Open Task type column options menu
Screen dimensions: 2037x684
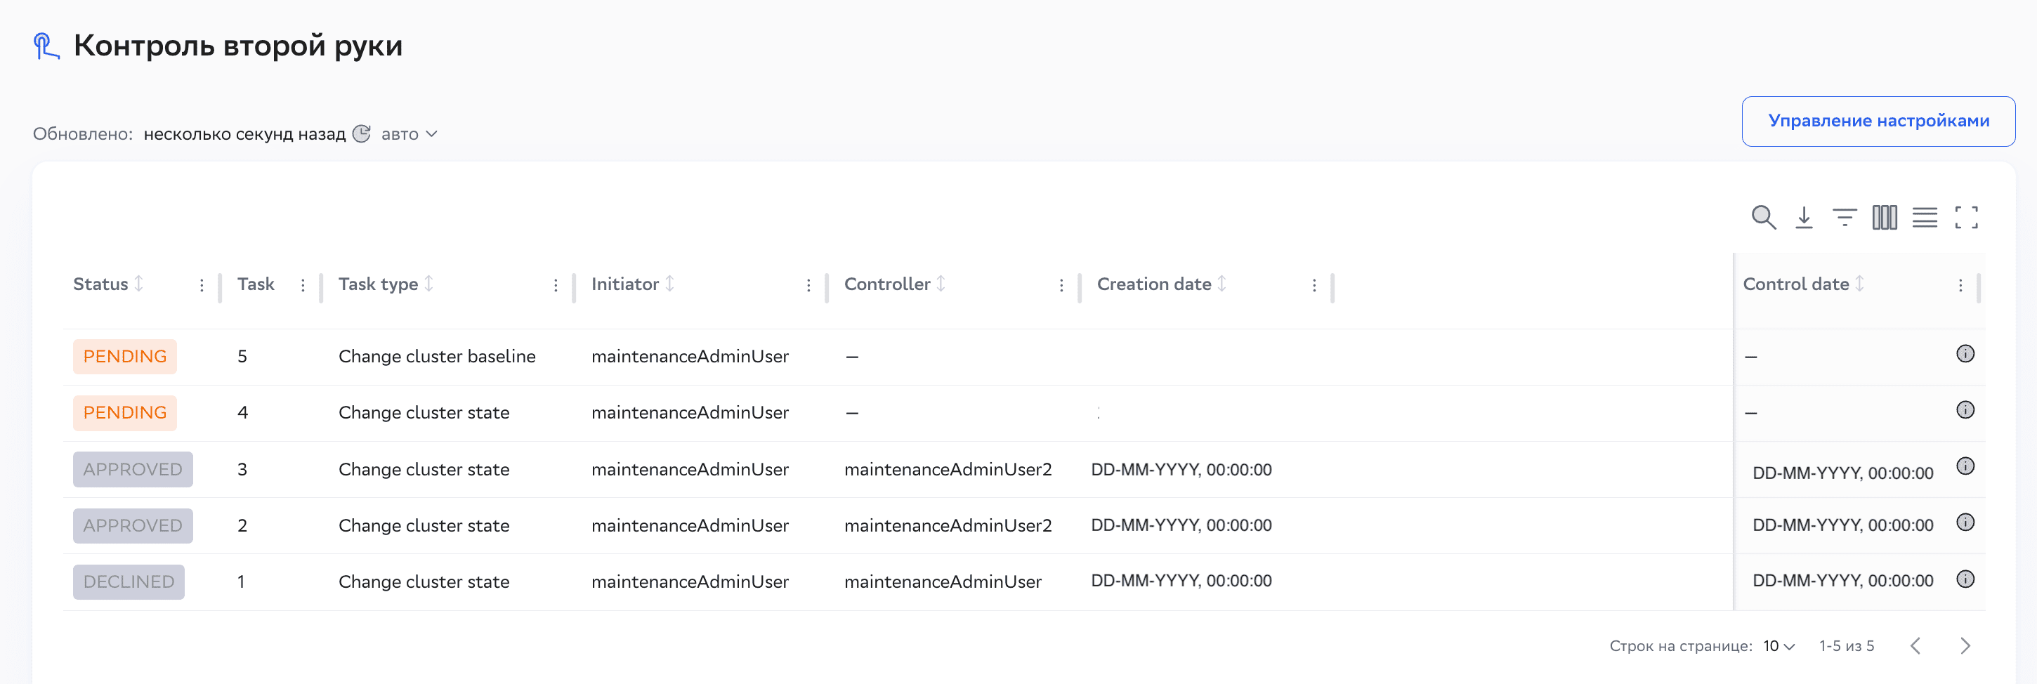[x=556, y=285]
